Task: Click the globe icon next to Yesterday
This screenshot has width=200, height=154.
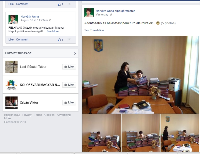Action: (x=111, y=15)
